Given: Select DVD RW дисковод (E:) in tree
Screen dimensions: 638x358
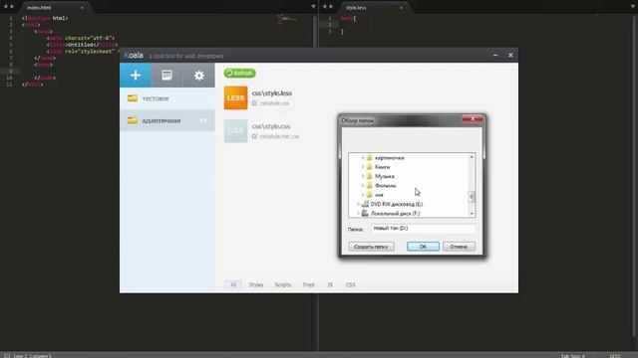Looking at the screenshot, I should coord(397,204).
